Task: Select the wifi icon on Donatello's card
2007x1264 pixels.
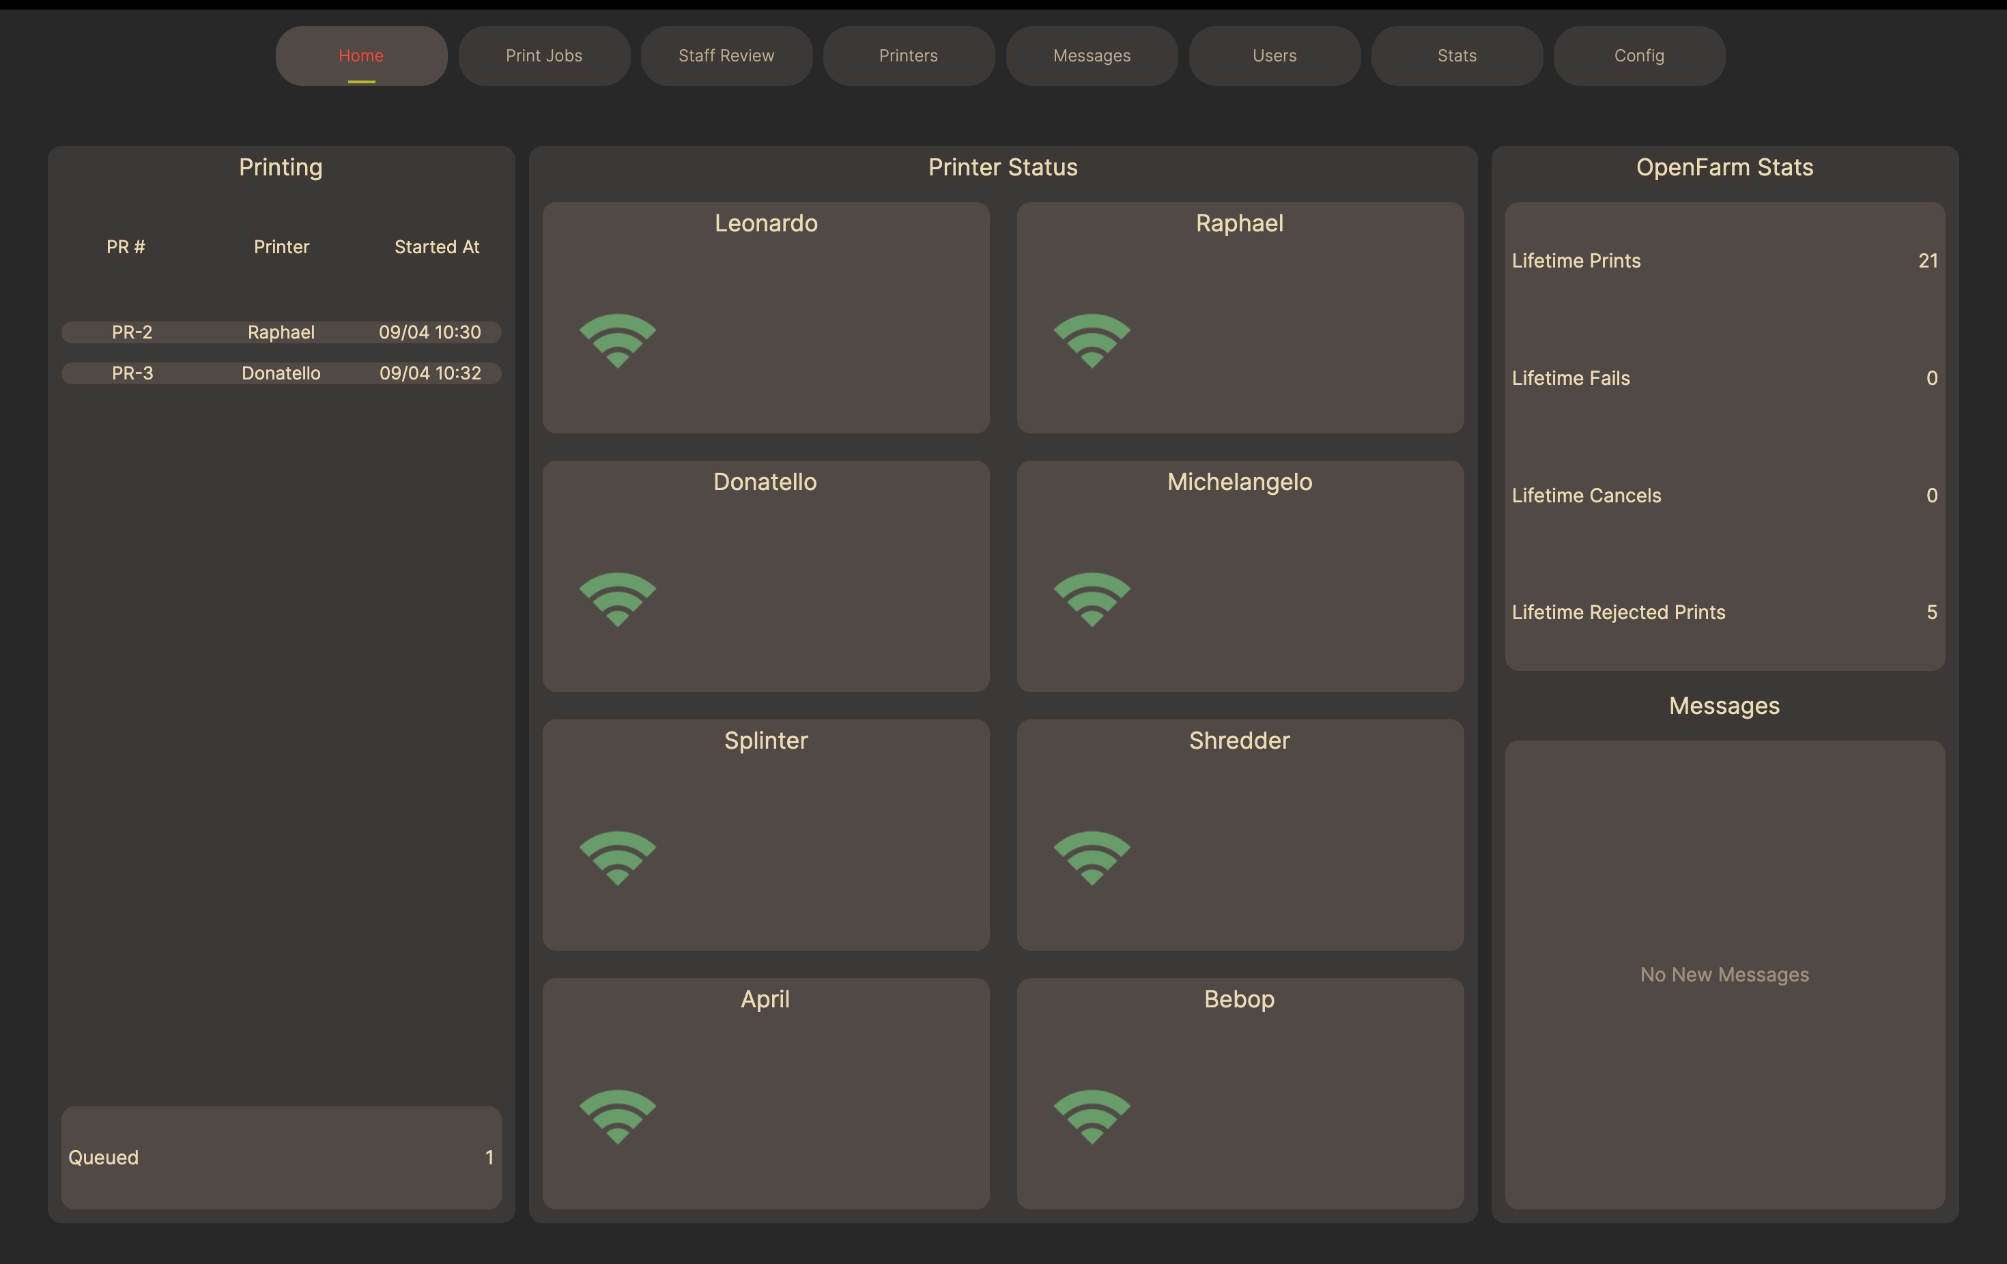Action: coord(616,599)
